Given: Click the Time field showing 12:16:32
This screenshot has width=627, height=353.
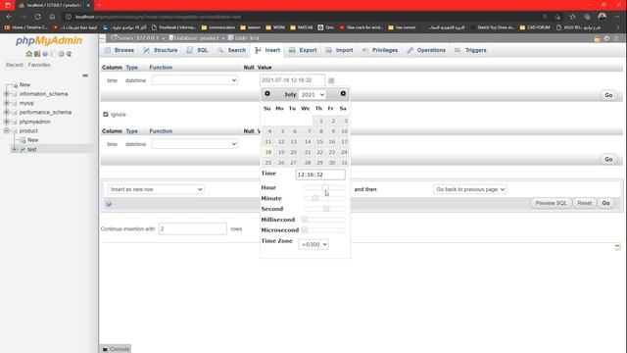Looking at the screenshot, I should pos(320,175).
